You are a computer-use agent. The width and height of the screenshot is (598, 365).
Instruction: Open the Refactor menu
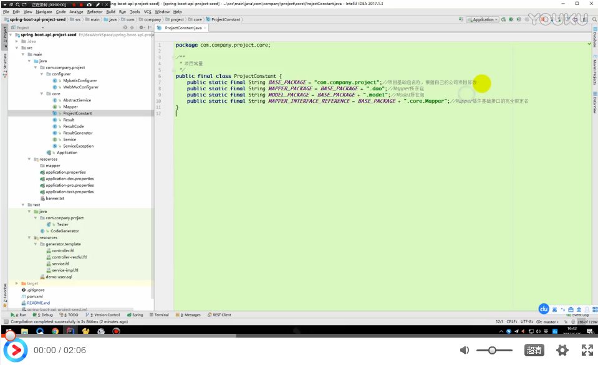pos(95,11)
